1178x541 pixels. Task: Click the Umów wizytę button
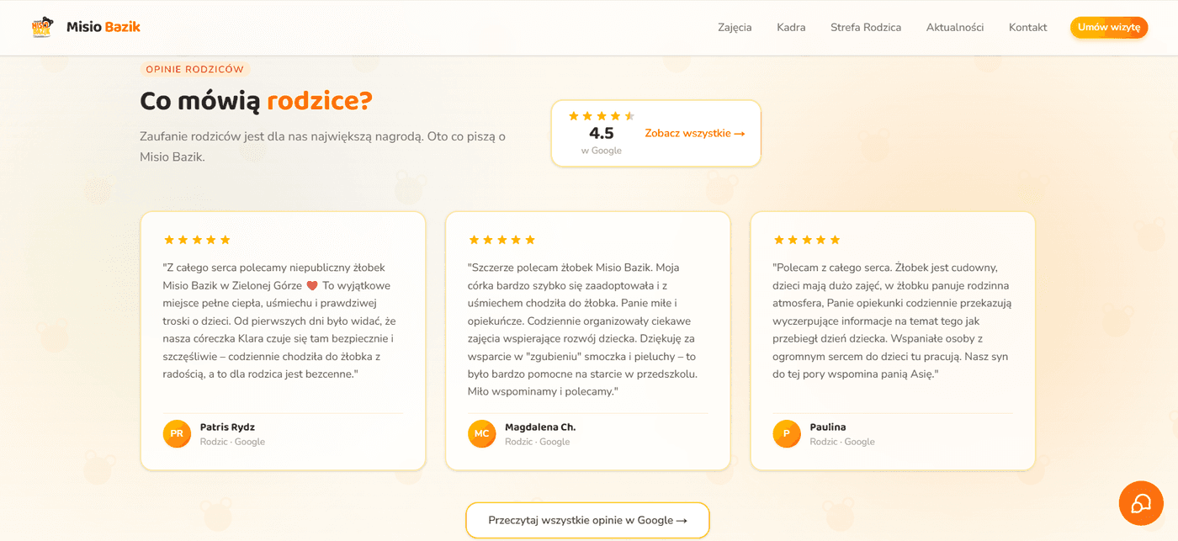(1109, 28)
